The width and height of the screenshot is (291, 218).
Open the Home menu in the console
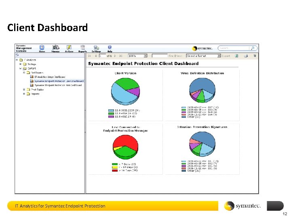(x=42, y=48)
